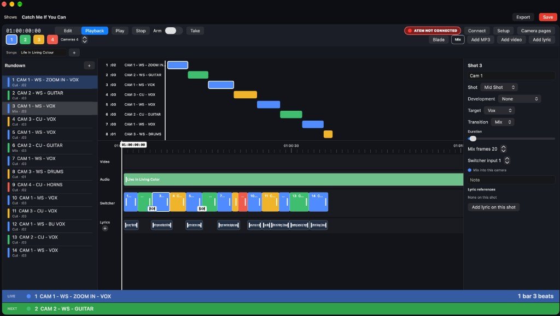Click the Connect button

[477, 31]
